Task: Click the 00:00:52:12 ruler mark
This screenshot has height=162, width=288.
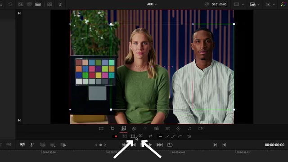Action: point(243,152)
